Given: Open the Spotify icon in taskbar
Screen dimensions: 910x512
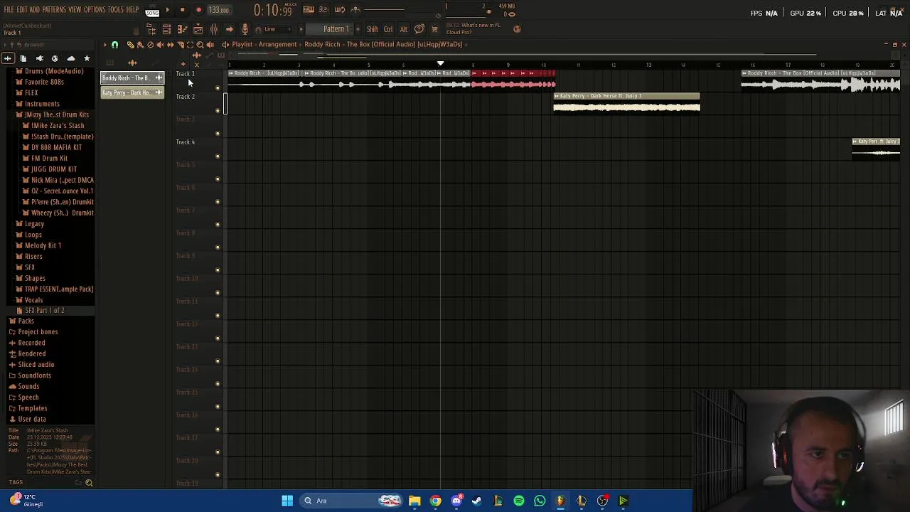Looking at the screenshot, I should click(519, 501).
